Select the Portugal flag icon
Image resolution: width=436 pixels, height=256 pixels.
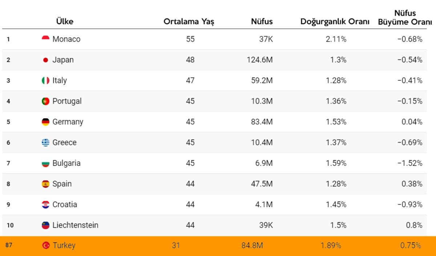(x=45, y=101)
